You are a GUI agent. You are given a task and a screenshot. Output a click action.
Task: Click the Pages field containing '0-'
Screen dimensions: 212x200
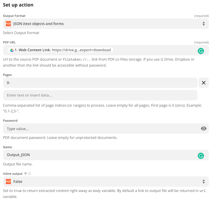100,83
